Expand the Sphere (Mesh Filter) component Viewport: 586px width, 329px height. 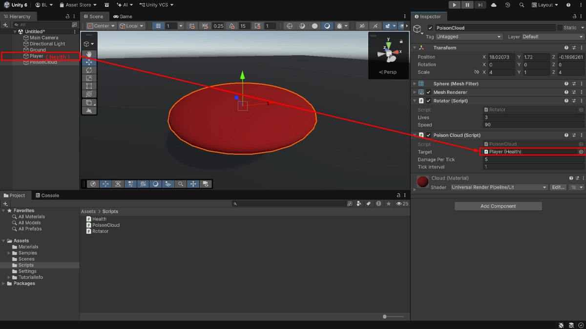click(415, 84)
